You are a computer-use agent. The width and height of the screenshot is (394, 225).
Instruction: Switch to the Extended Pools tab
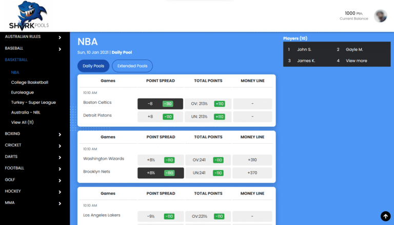132,66
